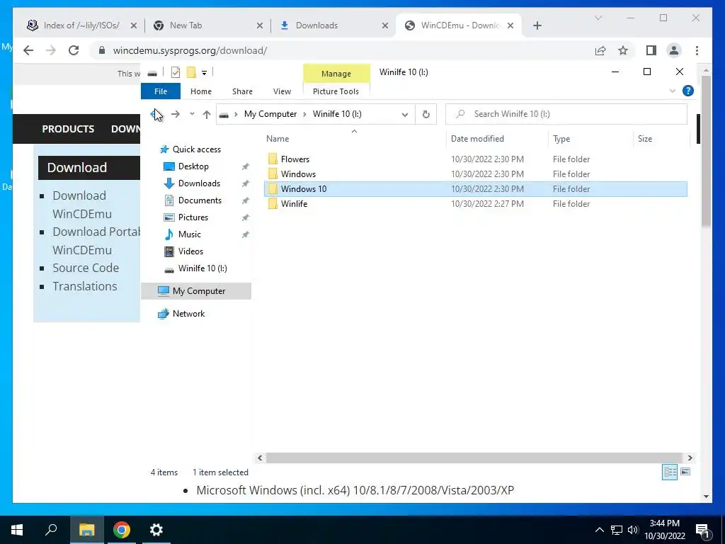This screenshot has width=725, height=544.
Task: Open Source Code link on the webpage
Action: click(86, 268)
